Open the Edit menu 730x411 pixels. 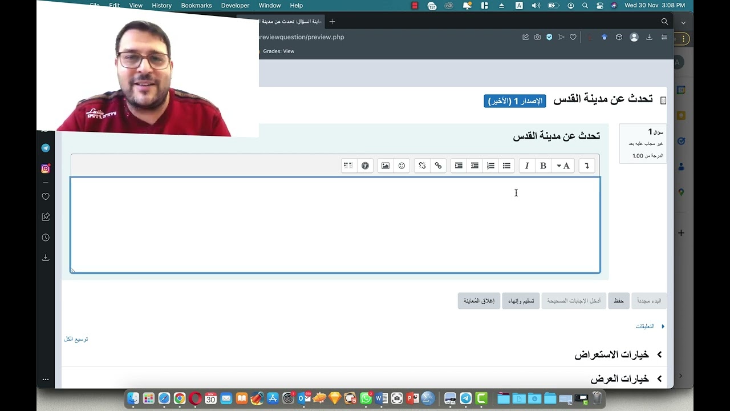(x=115, y=5)
